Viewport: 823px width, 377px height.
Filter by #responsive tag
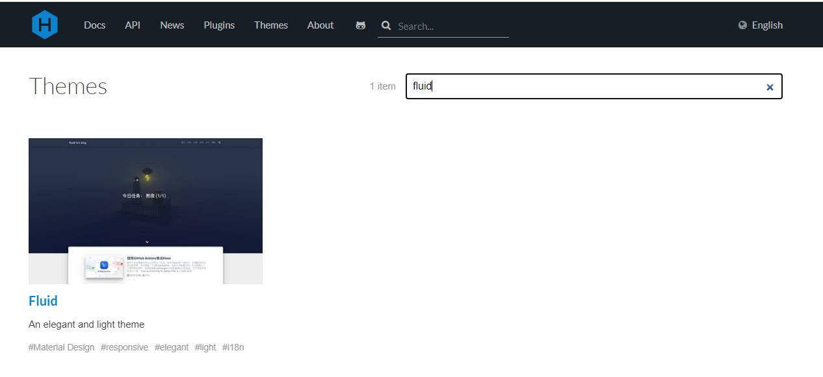(124, 347)
